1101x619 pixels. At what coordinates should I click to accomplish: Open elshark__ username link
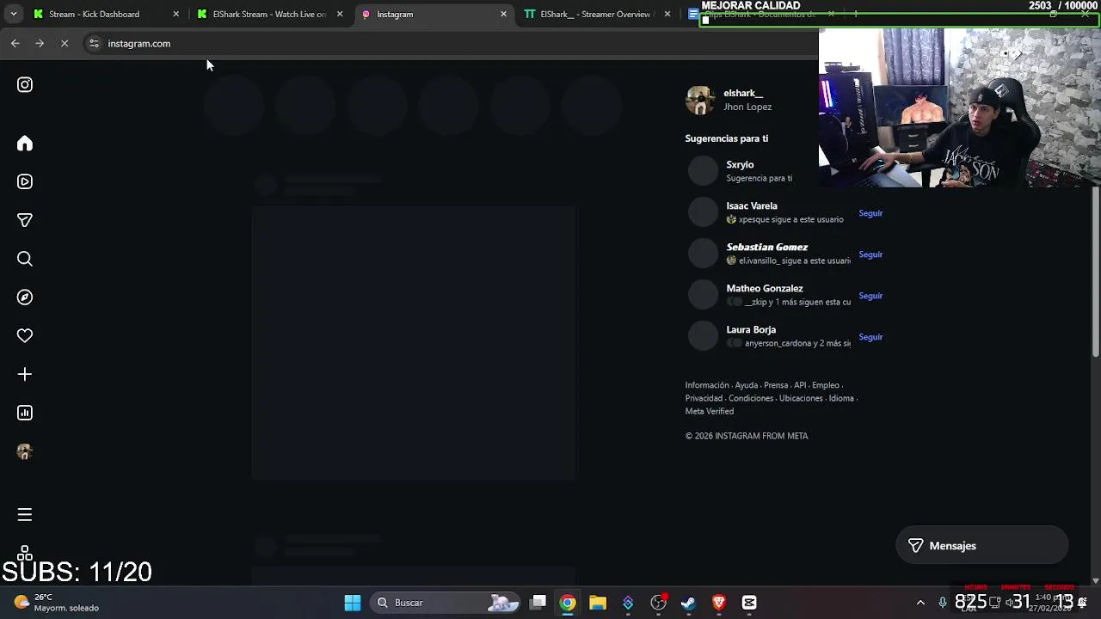[x=743, y=93]
